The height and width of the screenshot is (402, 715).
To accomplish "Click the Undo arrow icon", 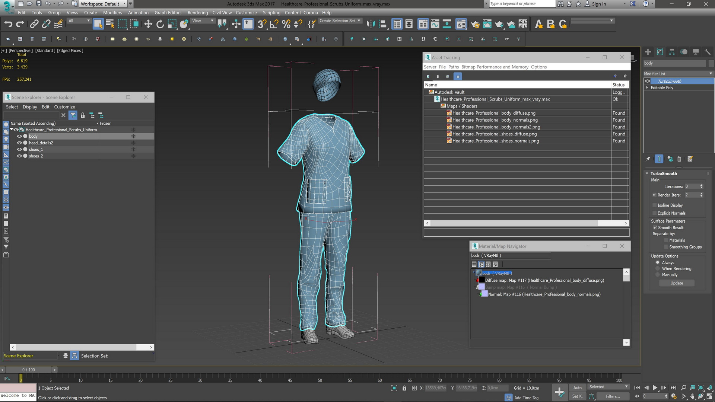I will point(8,24).
